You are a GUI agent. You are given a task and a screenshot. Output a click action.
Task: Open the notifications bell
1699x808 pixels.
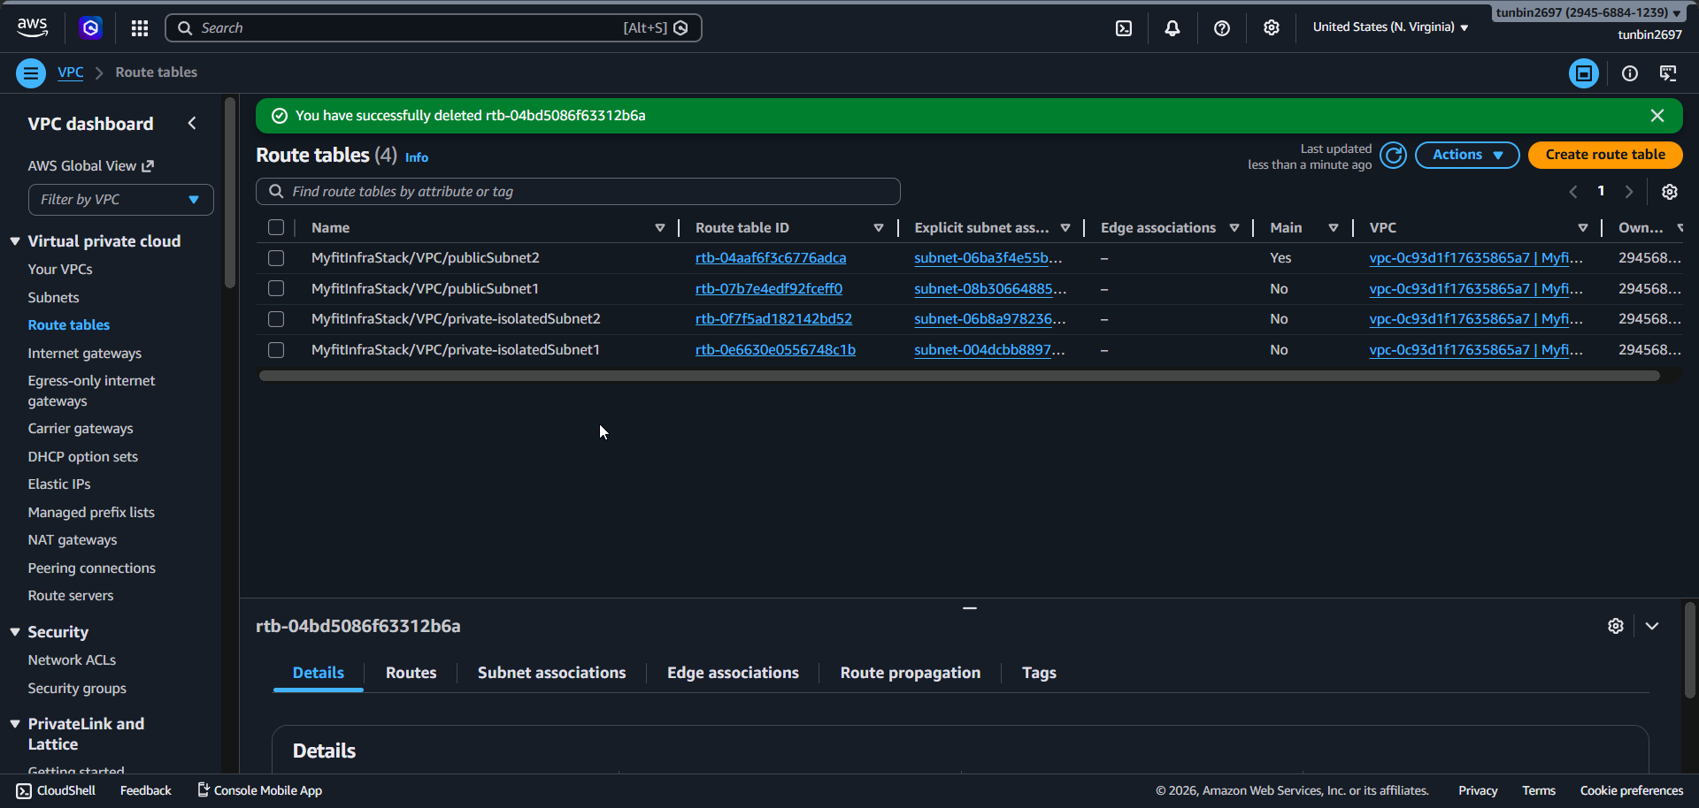[x=1172, y=28]
